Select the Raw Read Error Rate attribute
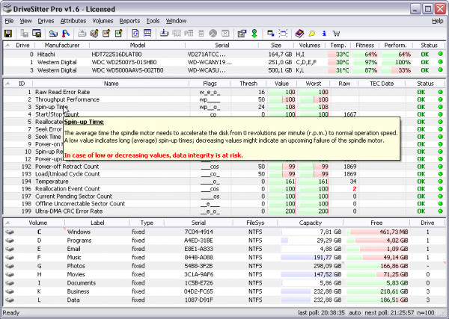The image size is (449, 319). 62,92
